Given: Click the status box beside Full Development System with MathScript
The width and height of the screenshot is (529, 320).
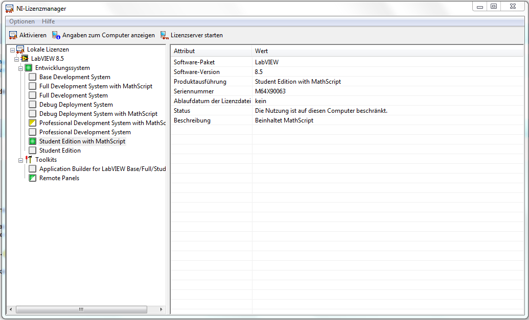Looking at the screenshot, I should [32, 86].
